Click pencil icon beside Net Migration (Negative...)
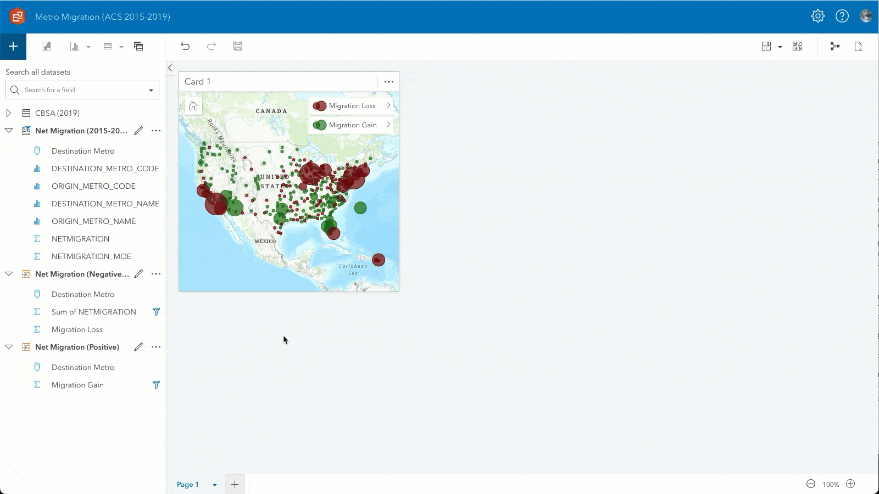The width and height of the screenshot is (879, 494). [x=138, y=274]
